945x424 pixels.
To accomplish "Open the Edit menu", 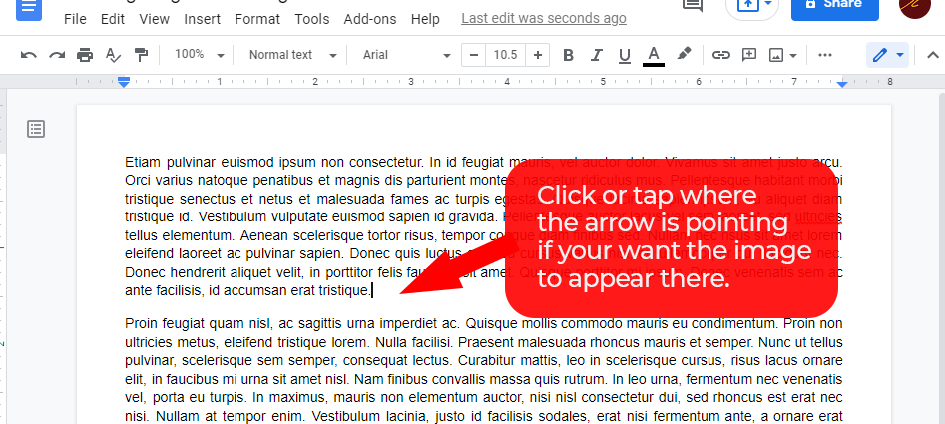I will tap(113, 19).
